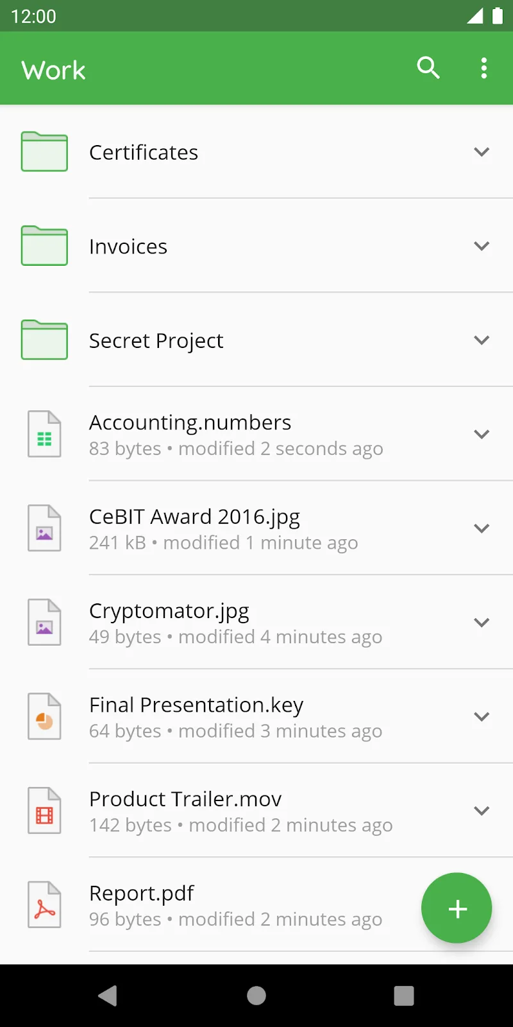Image resolution: width=513 pixels, height=1027 pixels.
Task: Open the Report.pdf file name
Action: [x=142, y=893]
